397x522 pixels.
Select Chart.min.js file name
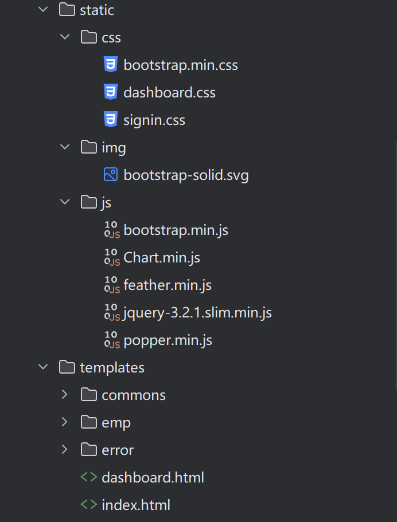(x=162, y=258)
